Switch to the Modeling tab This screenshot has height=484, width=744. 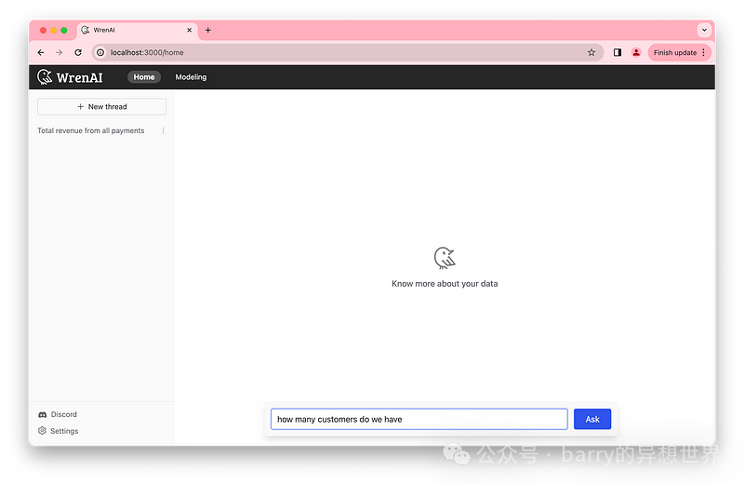[x=191, y=77]
